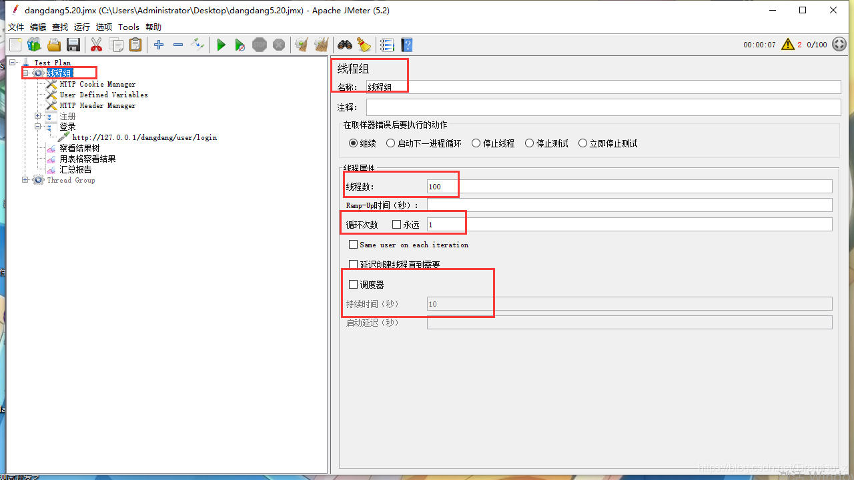Click the Collapse All minus icon
Image resolution: width=854 pixels, height=480 pixels.
pyautogui.click(x=178, y=45)
